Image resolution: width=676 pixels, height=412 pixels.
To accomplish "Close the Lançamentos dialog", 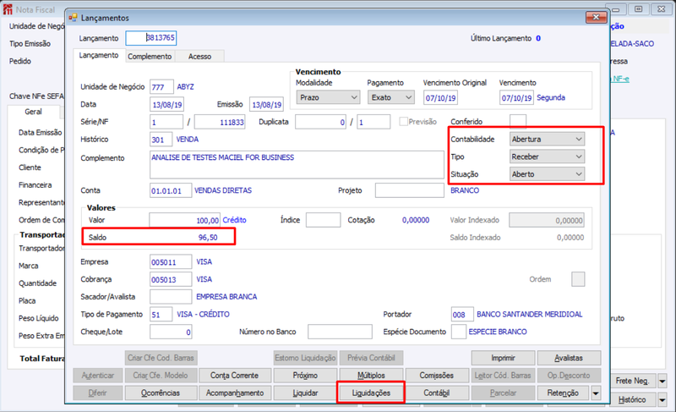I will (596, 17).
